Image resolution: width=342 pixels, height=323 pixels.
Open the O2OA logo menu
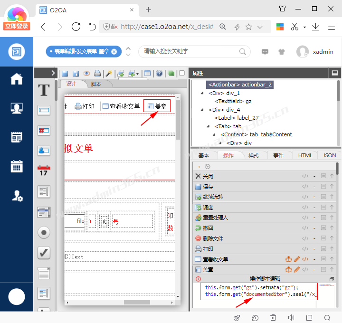[17, 52]
